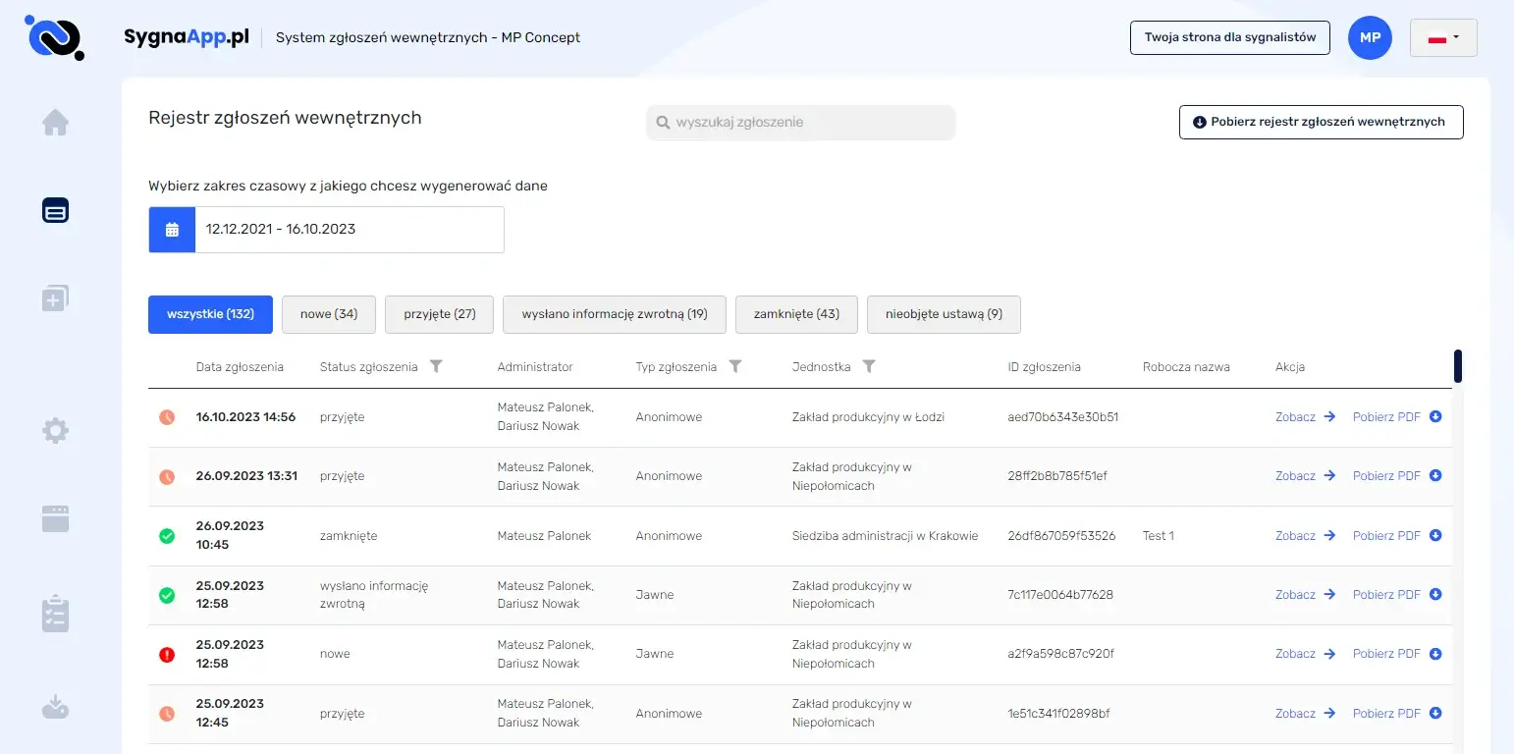Click PDF download icon for 28ff2b8b785f51ef row
The height and width of the screenshot is (754, 1514).
coord(1435,476)
